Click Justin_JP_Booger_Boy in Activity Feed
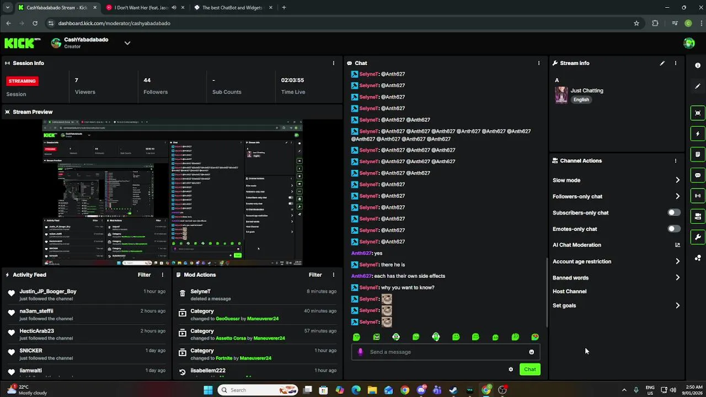 tap(48, 291)
